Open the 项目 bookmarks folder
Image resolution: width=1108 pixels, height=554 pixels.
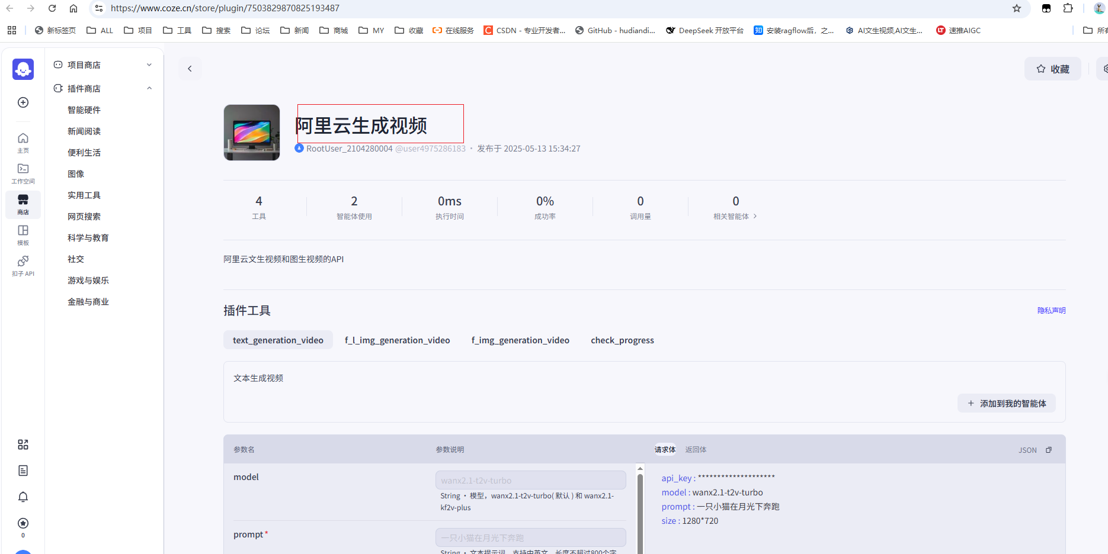[x=137, y=30]
